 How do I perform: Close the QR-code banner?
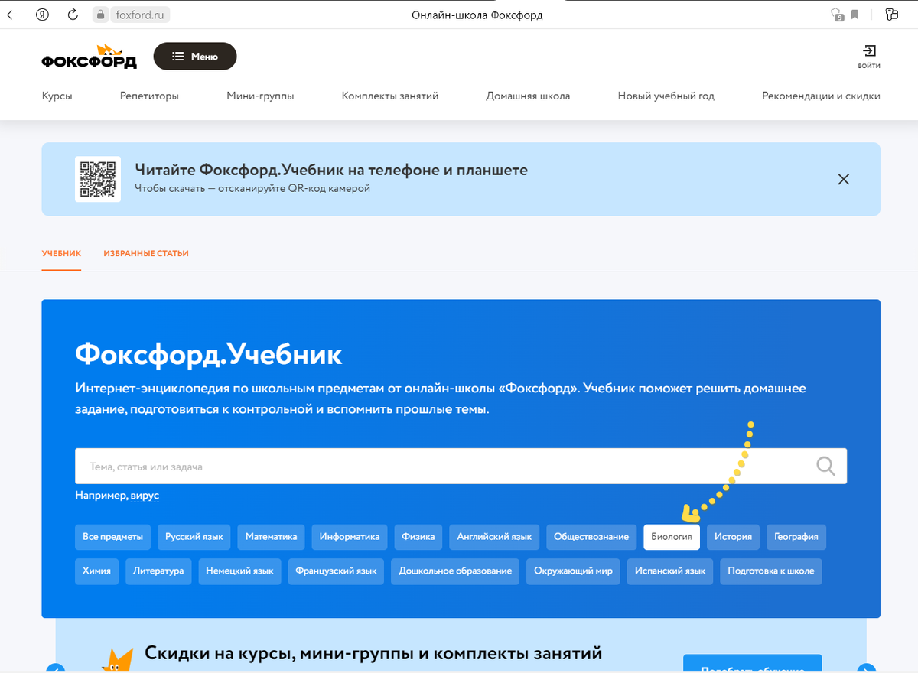(844, 180)
